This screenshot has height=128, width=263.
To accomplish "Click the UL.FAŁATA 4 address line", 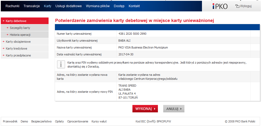I will point(127,94).
